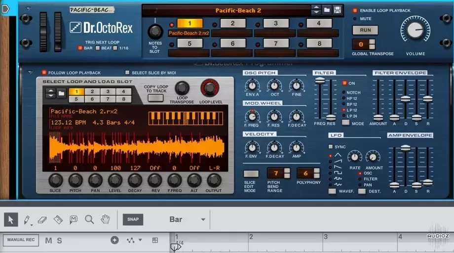Toggle the SNAP button
454x253 pixels.
(x=133, y=219)
